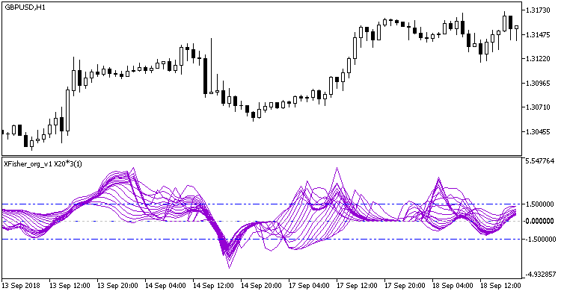Click the 0.000000 zero level value
Screen dimensions: 561x294
[x=539, y=221]
